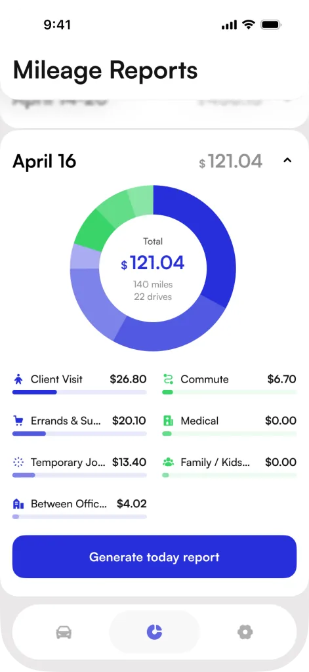
Task: Collapse the April 16 section chevron
Action: [x=287, y=160]
